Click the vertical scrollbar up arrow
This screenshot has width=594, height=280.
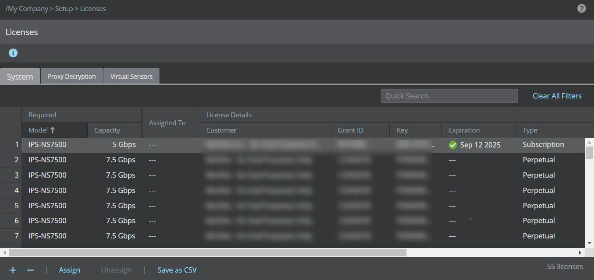click(590, 142)
